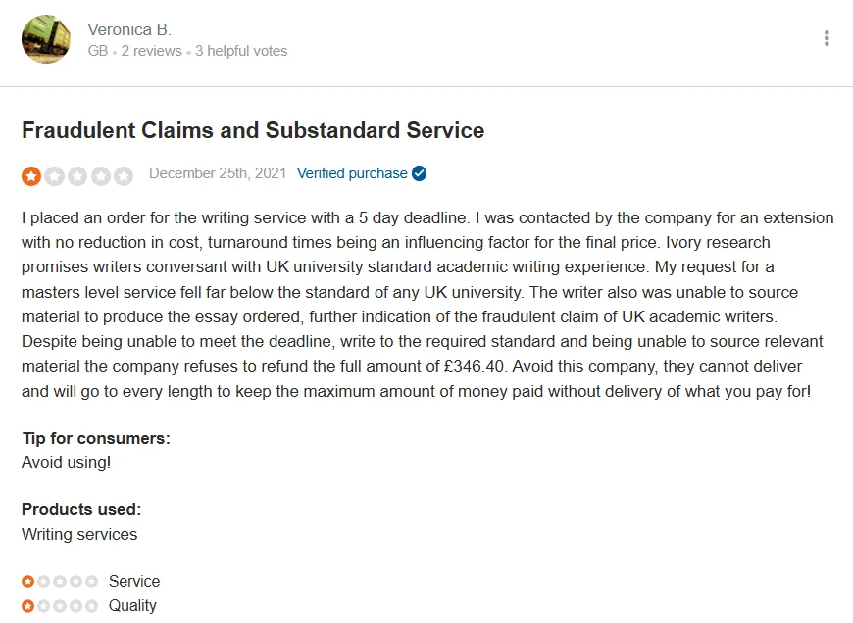Click the 3 helpful votes text
Viewport: 853px width, 623px height.
(x=241, y=51)
